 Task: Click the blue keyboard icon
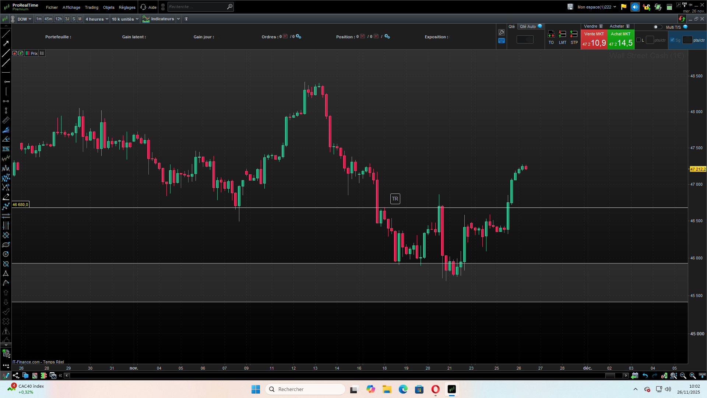[x=501, y=41]
